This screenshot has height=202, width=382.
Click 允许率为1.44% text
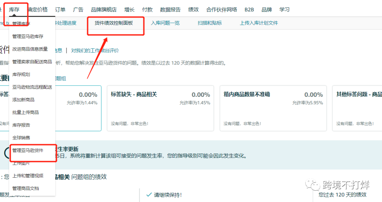[82, 103]
